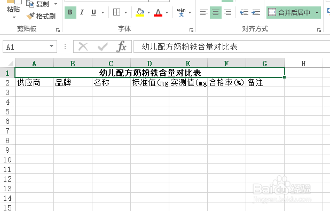The image size is (330, 211).
Task: Select column B header
Action: click(73, 64)
